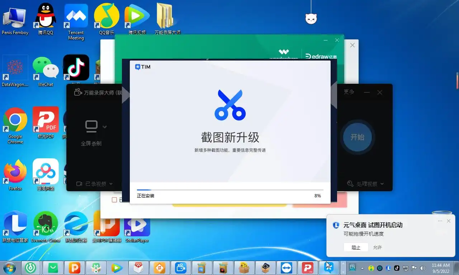Open the 极光PDF desktop shortcut
This screenshot has height=275, width=459.
46,123
